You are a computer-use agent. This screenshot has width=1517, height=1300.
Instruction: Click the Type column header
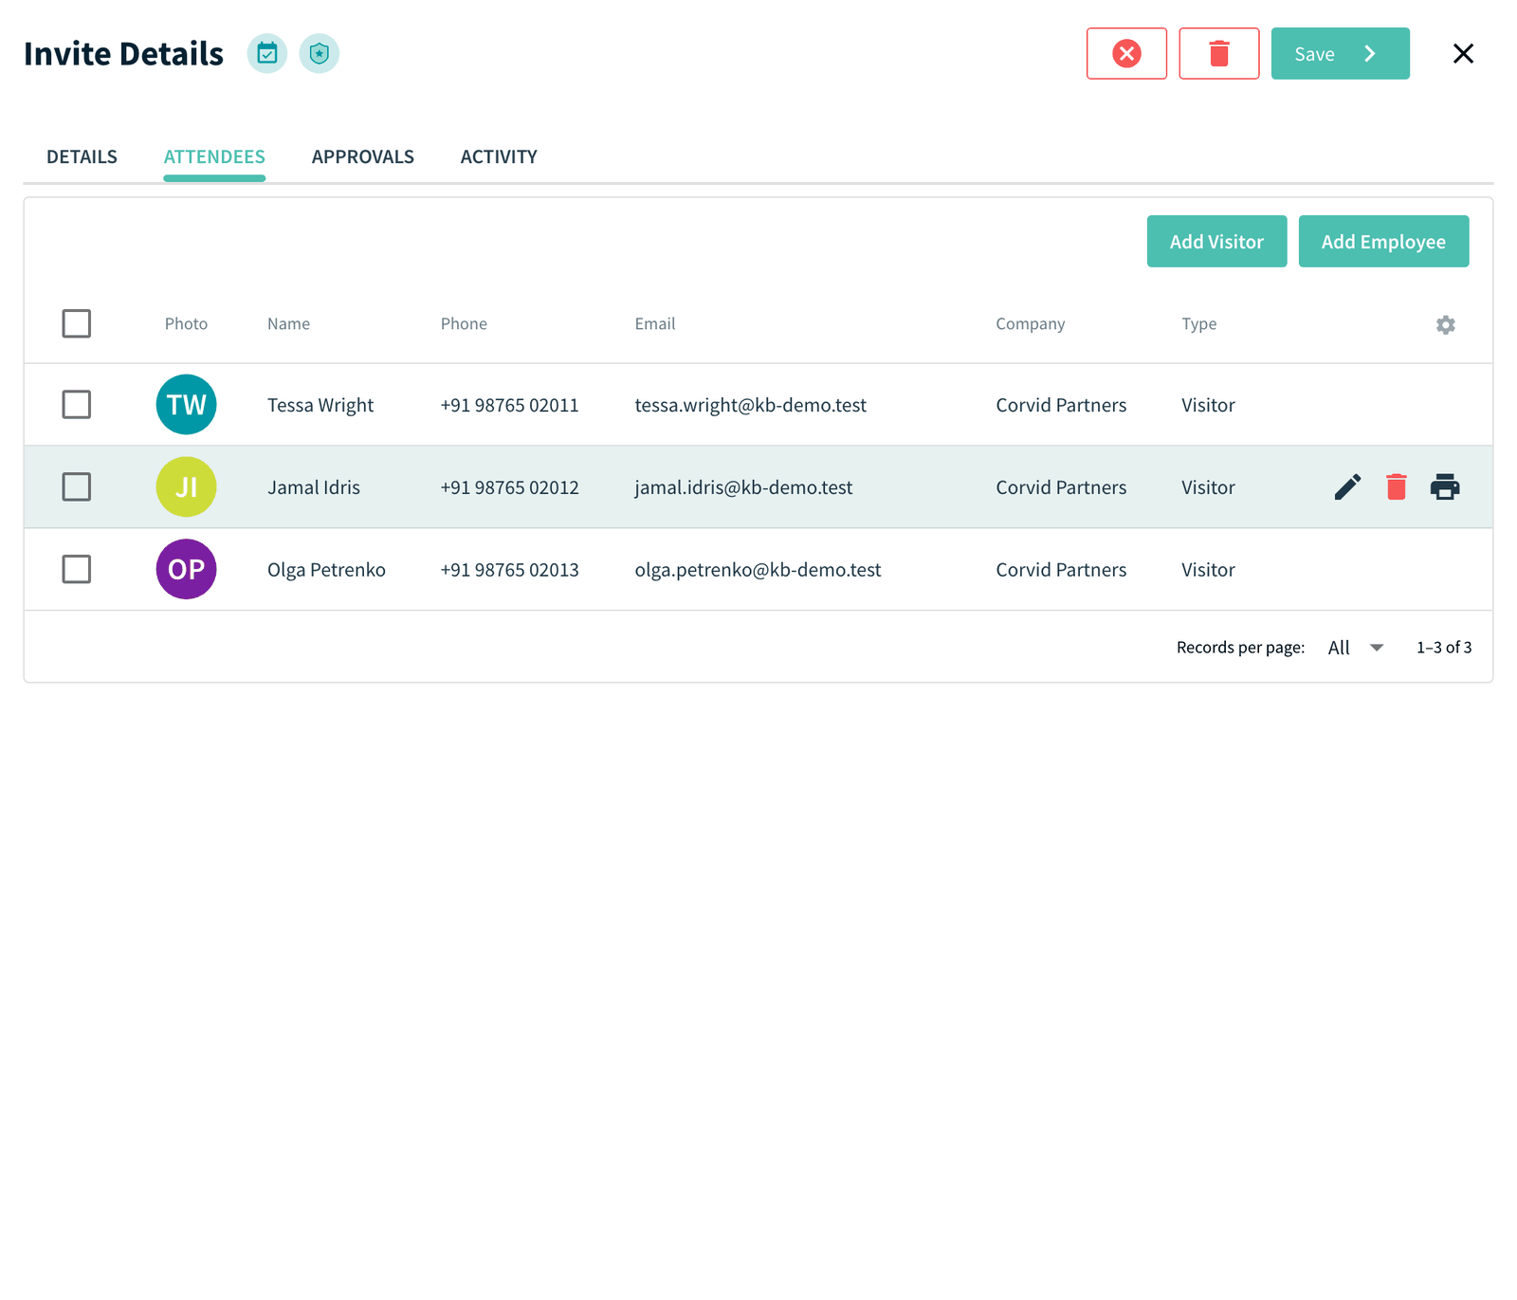pos(1199,323)
